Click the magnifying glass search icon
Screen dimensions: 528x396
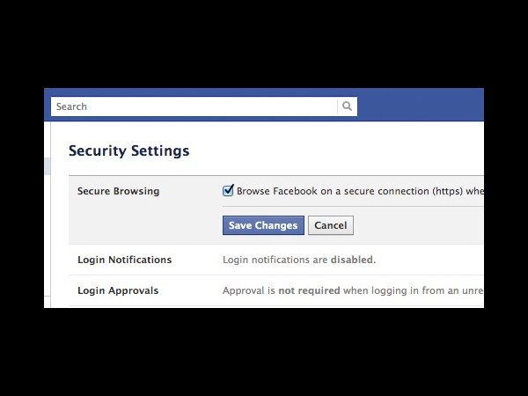click(348, 106)
